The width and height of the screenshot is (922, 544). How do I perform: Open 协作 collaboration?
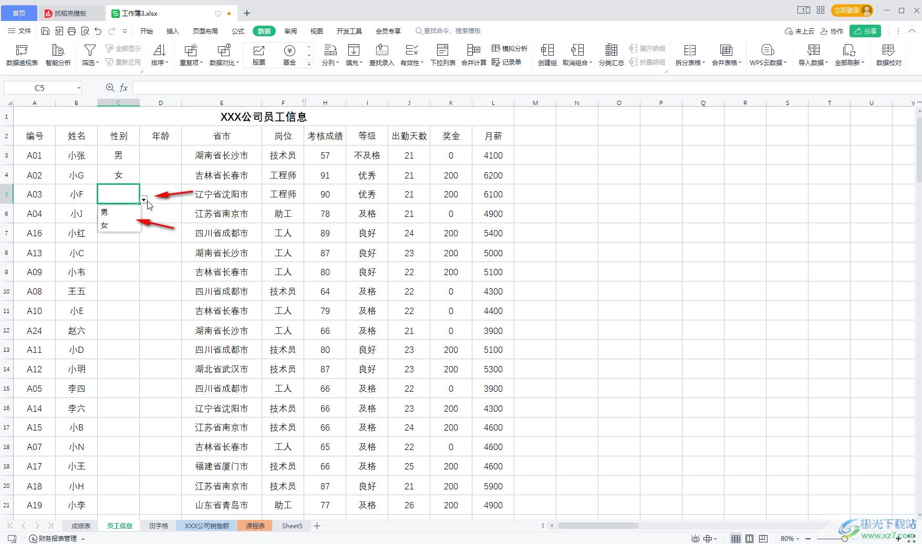click(x=832, y=31)
